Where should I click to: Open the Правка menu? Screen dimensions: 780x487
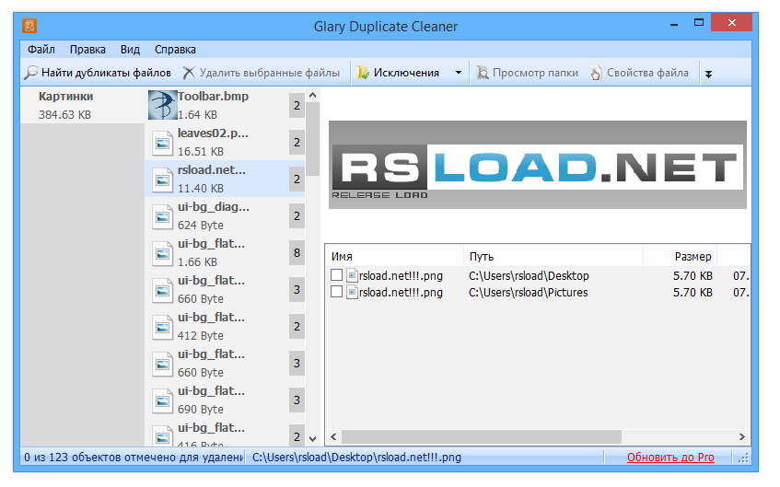pos(87,50)
